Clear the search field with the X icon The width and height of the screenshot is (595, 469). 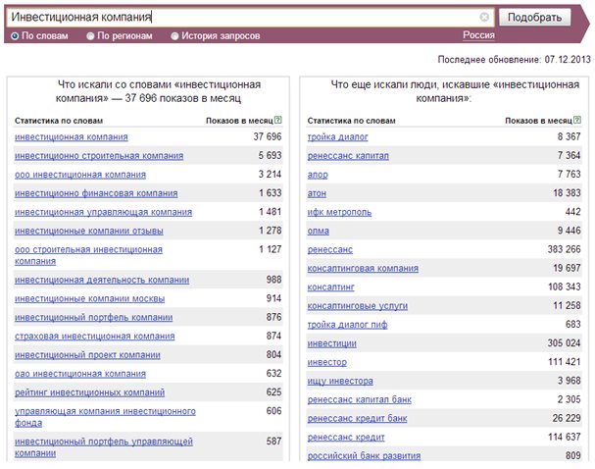click(x=484, y=17)
